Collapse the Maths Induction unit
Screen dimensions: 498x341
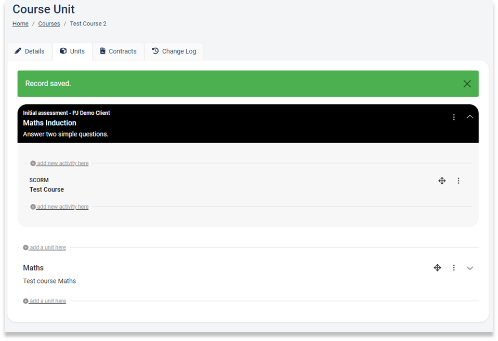pos(470,117)
